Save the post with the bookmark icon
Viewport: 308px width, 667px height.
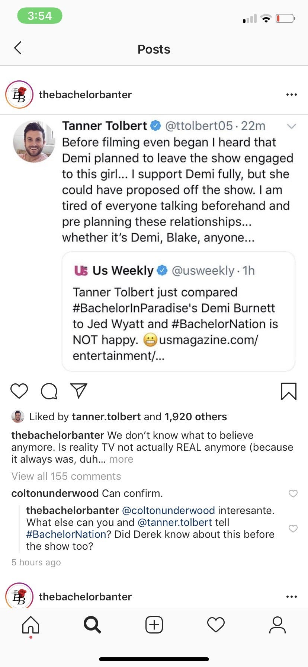(289, 391)
